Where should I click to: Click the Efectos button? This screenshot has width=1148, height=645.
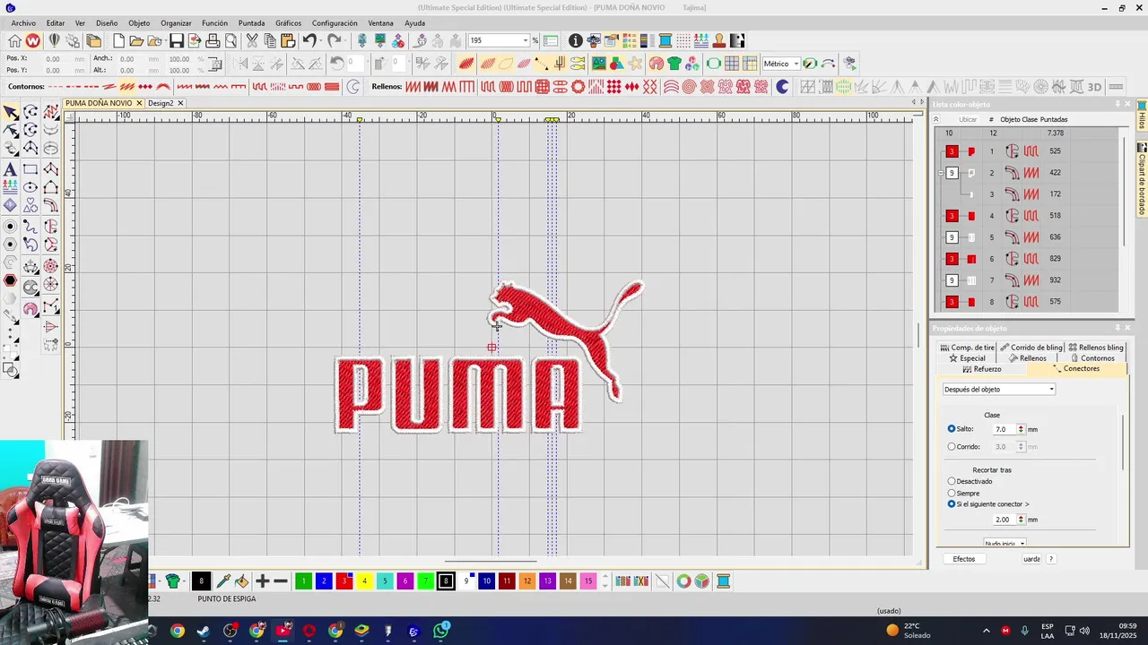[x=964, y=559]
